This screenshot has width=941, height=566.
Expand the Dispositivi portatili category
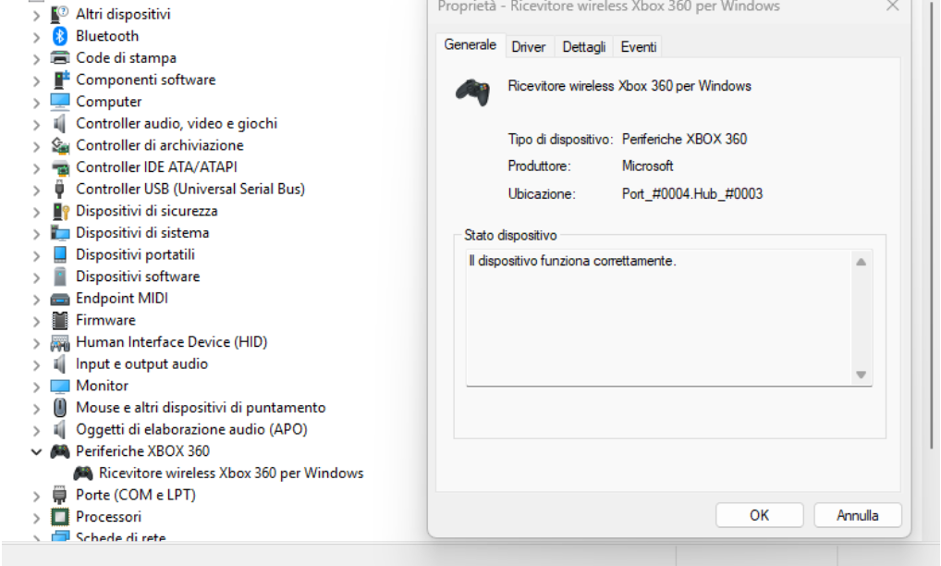[x=37, y=255]
